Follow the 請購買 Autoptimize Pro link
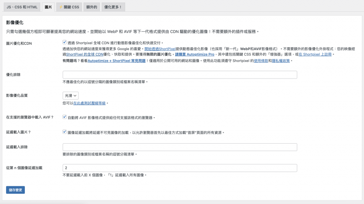Viewport: 364px width, 204px height. tap(194, 54)
